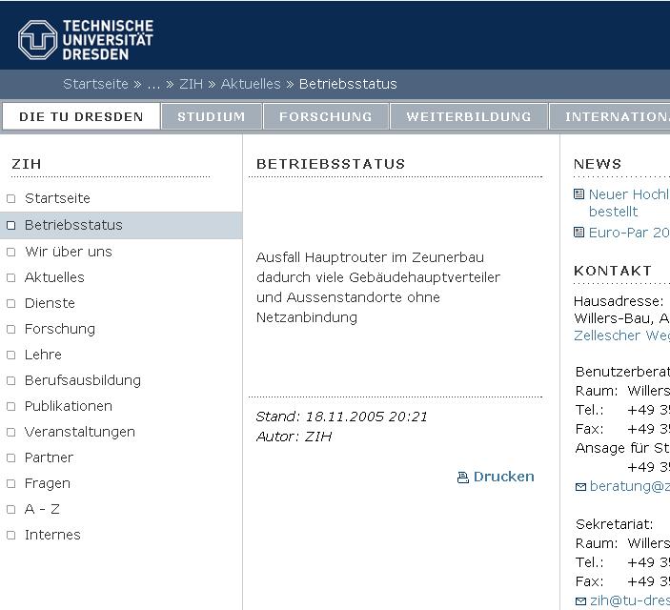Open Veranstaltungen in the left menu
Screen dimensions: 670x610
79,432
